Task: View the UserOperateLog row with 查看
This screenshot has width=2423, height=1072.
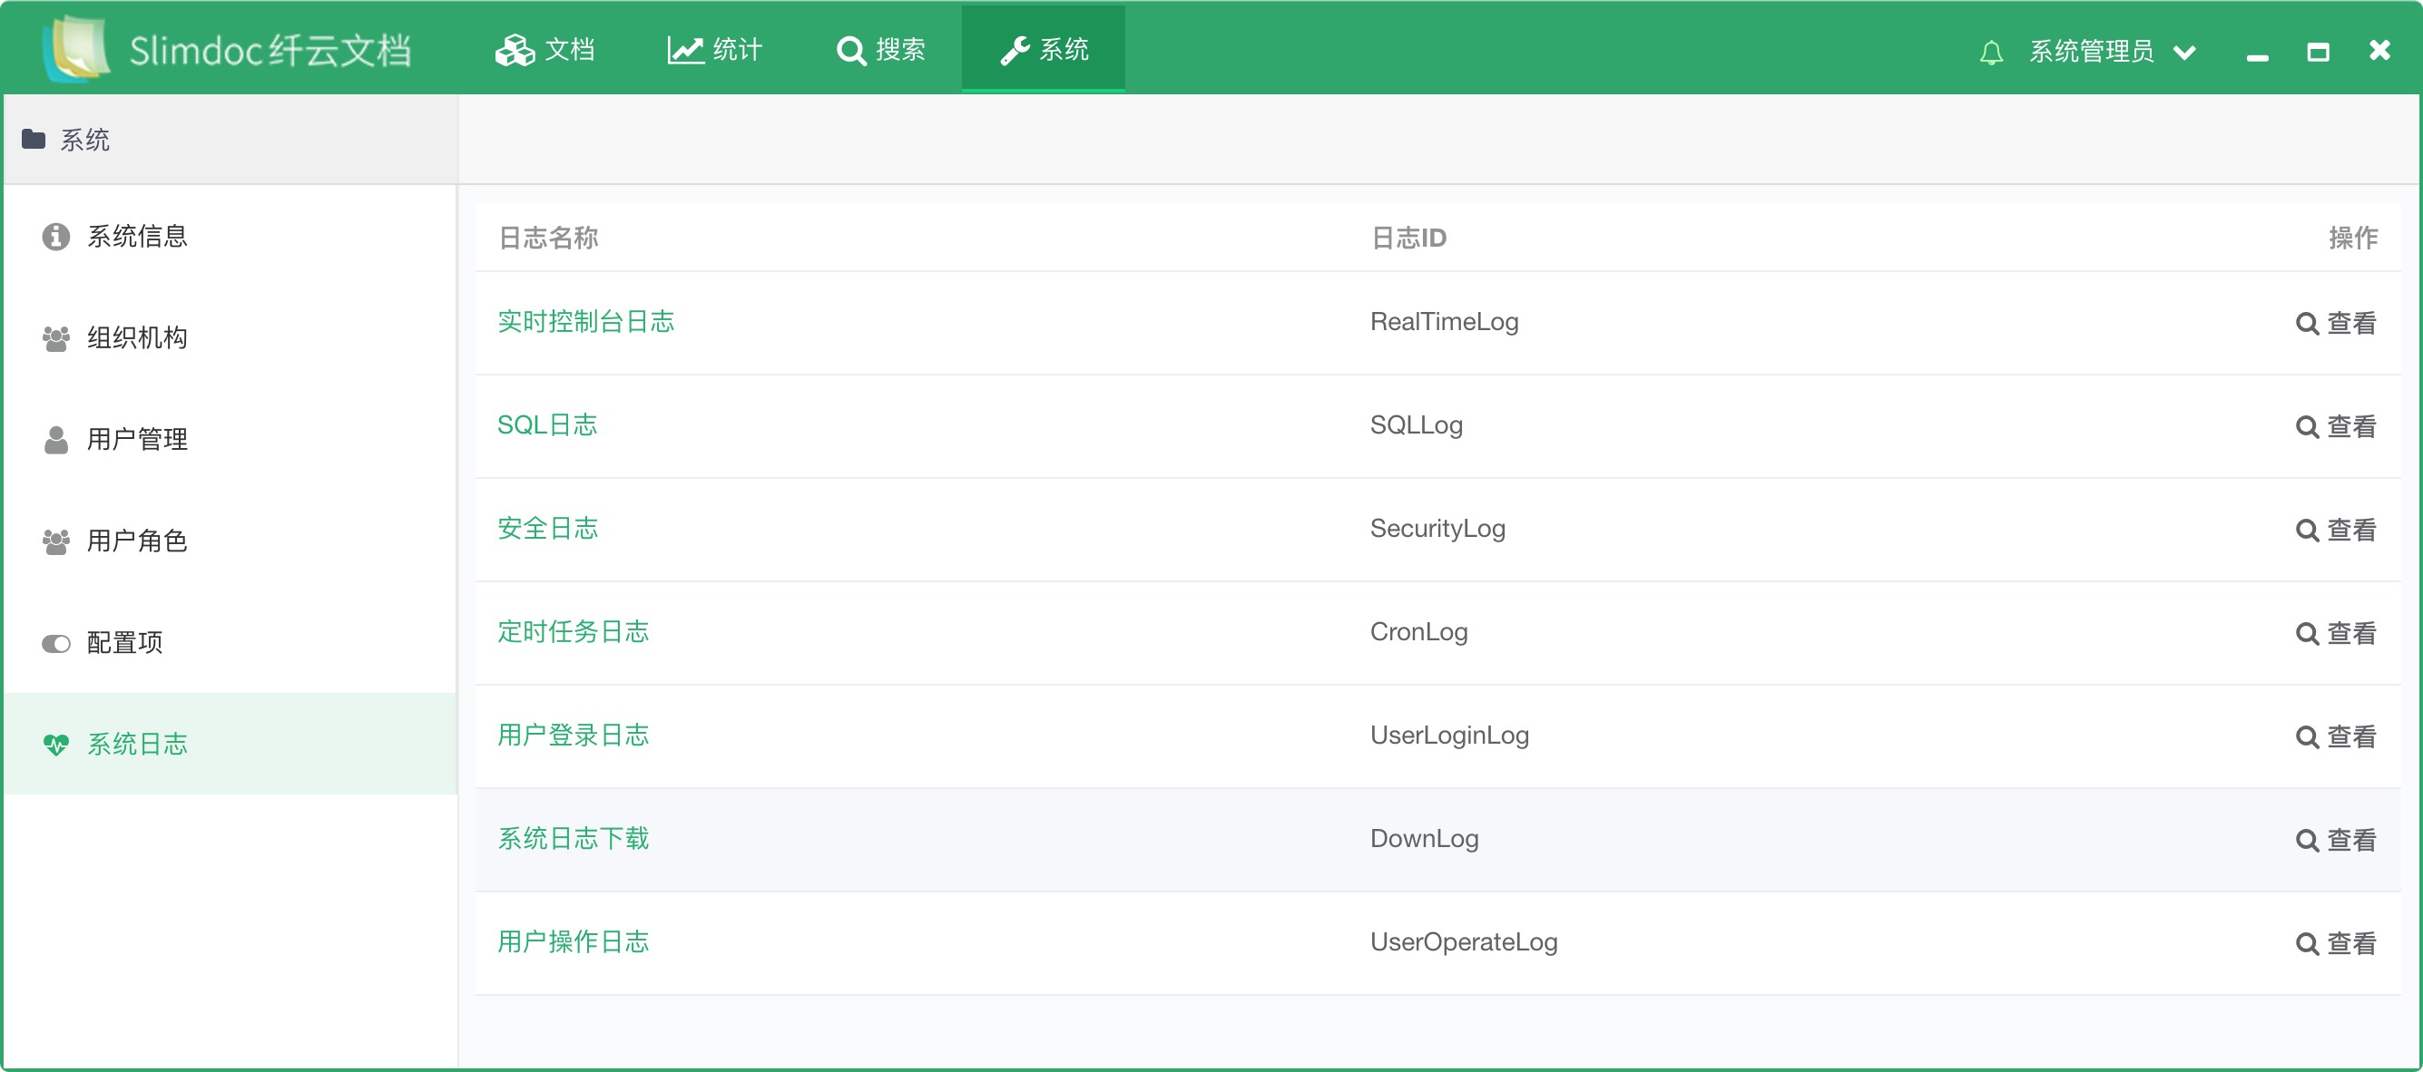Action: (2337, 943)
